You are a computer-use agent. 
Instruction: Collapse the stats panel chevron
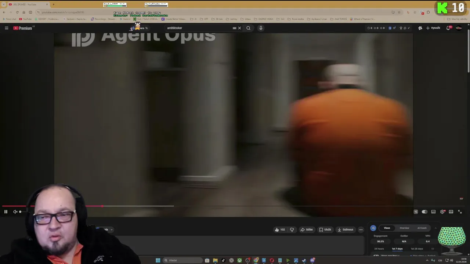coord(435,228)
